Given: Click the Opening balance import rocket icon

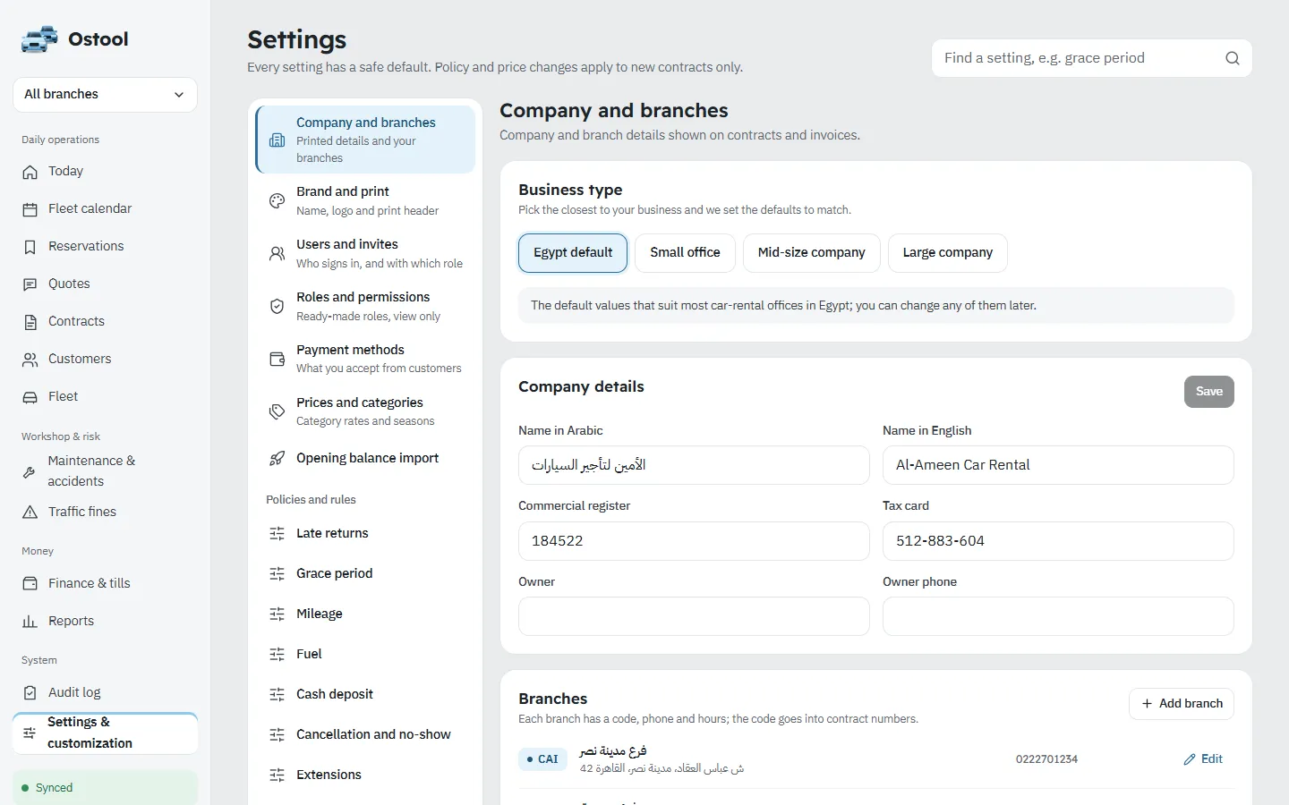Looking at the screenshot, I should (277, 459).
